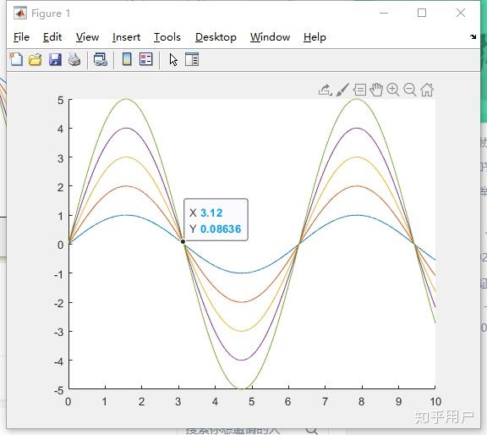Open the Property Inspector icon
This screenshot has width=487, height=435.
click(192, 59)
